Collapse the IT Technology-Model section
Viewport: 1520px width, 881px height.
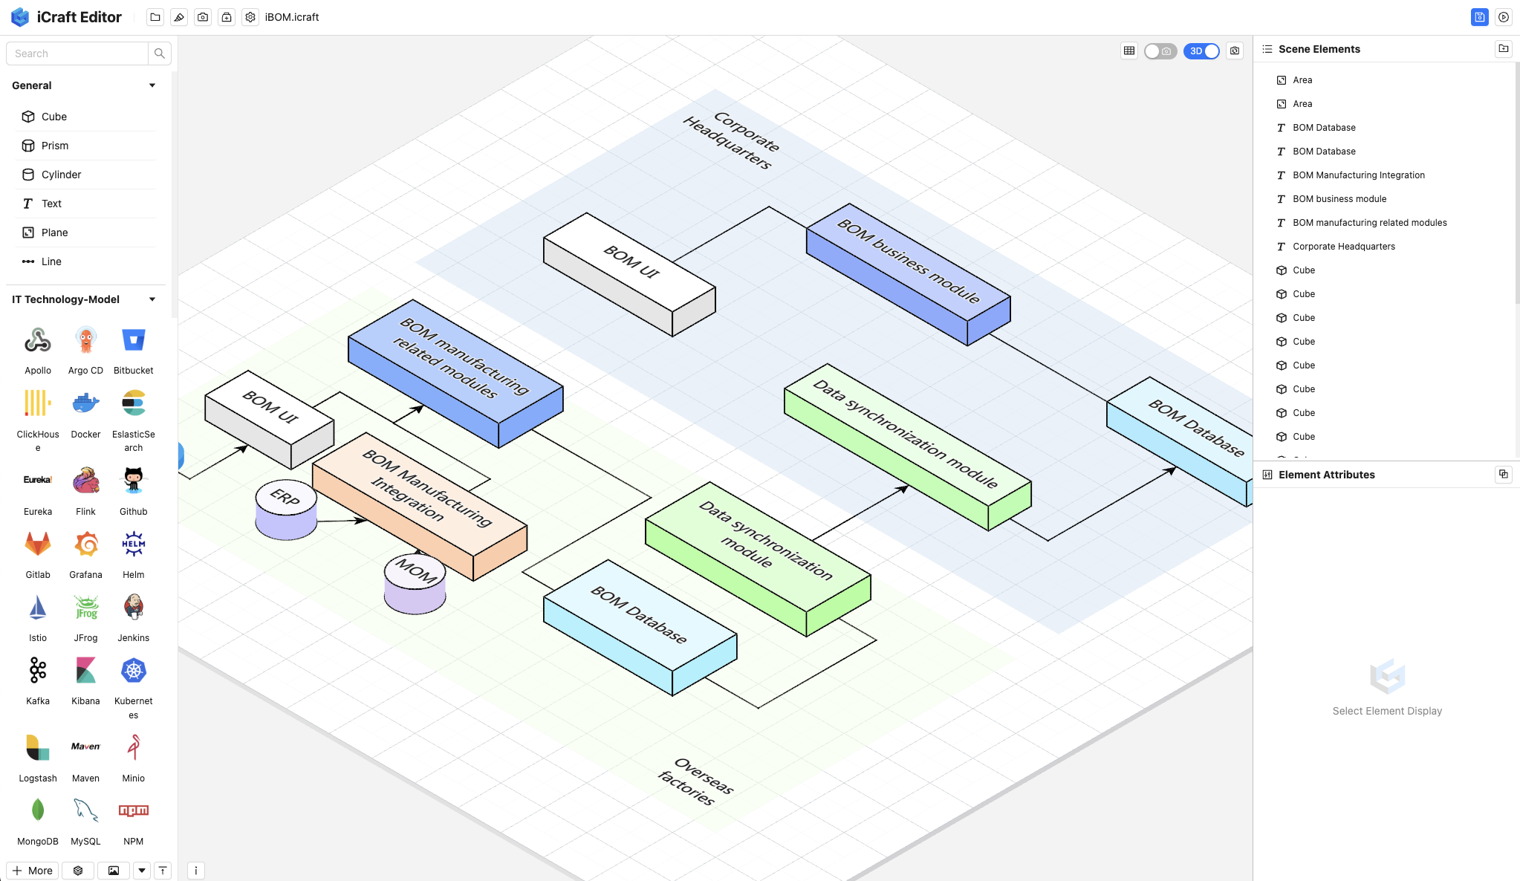152,299
